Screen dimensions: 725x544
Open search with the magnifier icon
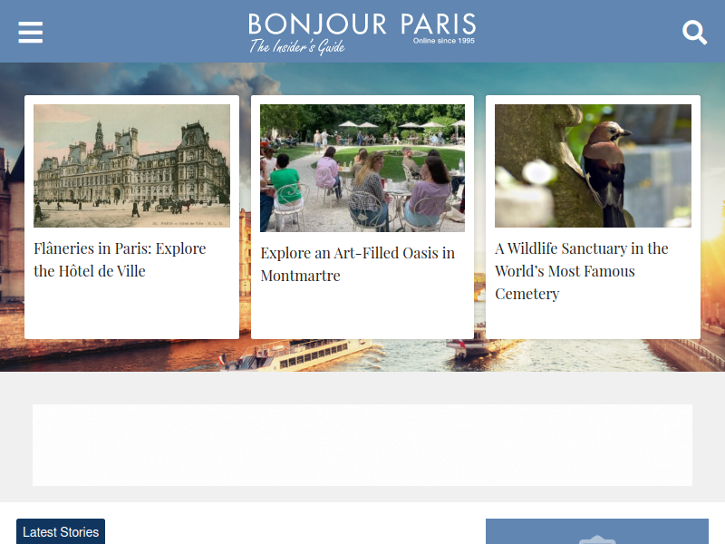click(x=694, y=32)
